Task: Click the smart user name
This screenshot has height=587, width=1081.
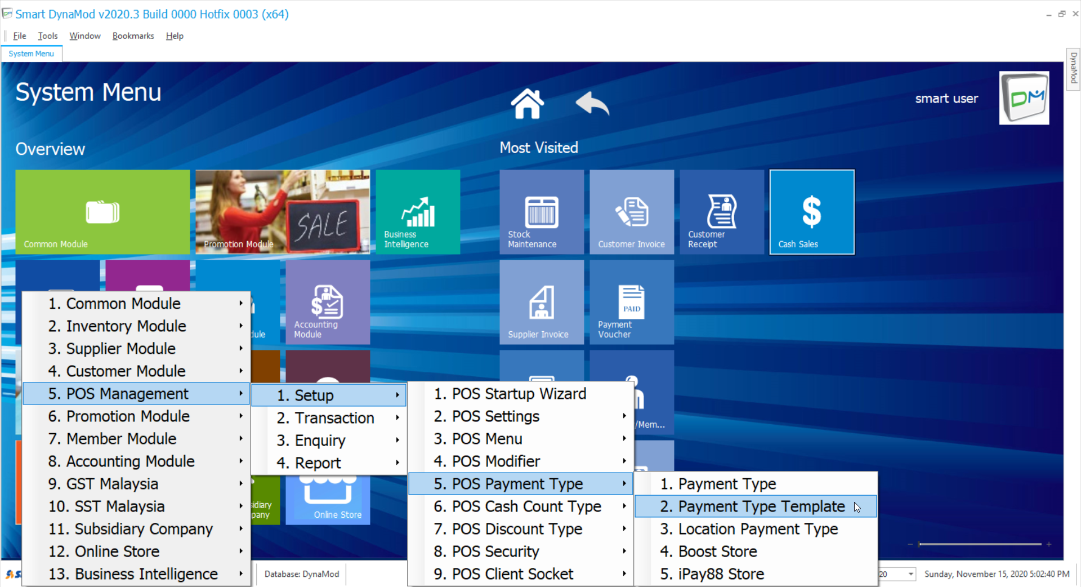Action: [946, 99]
